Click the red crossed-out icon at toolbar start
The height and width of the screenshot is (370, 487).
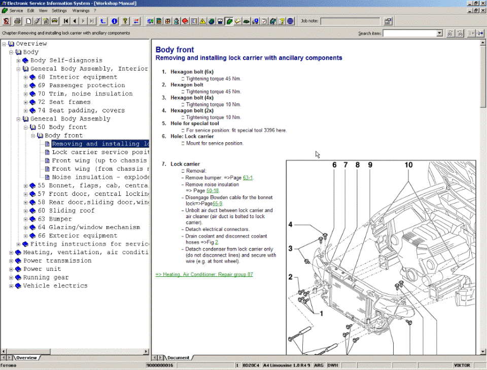point(6,21)
